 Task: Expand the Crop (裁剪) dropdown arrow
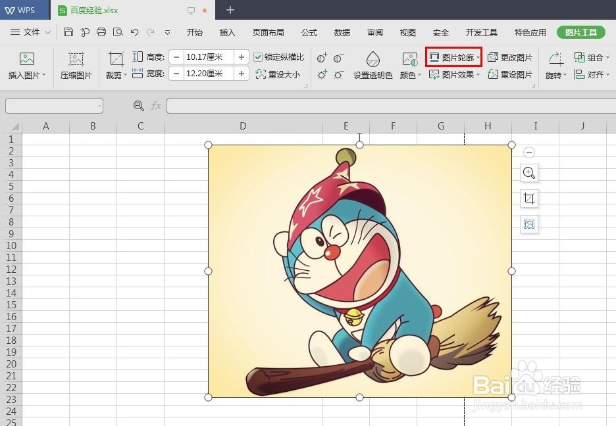point(125,74)
